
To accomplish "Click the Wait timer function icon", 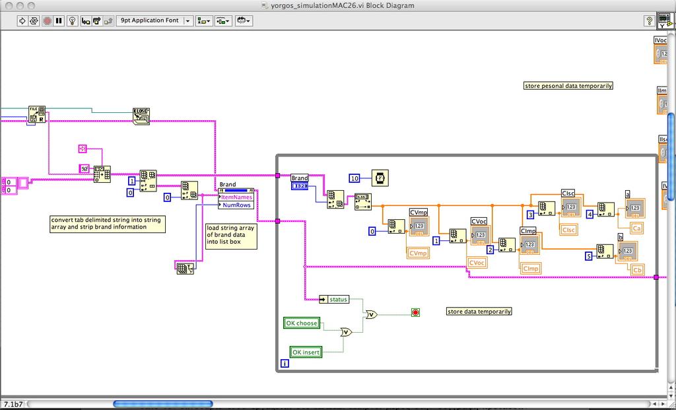I will pyautogui.click(x=380, y=178).
